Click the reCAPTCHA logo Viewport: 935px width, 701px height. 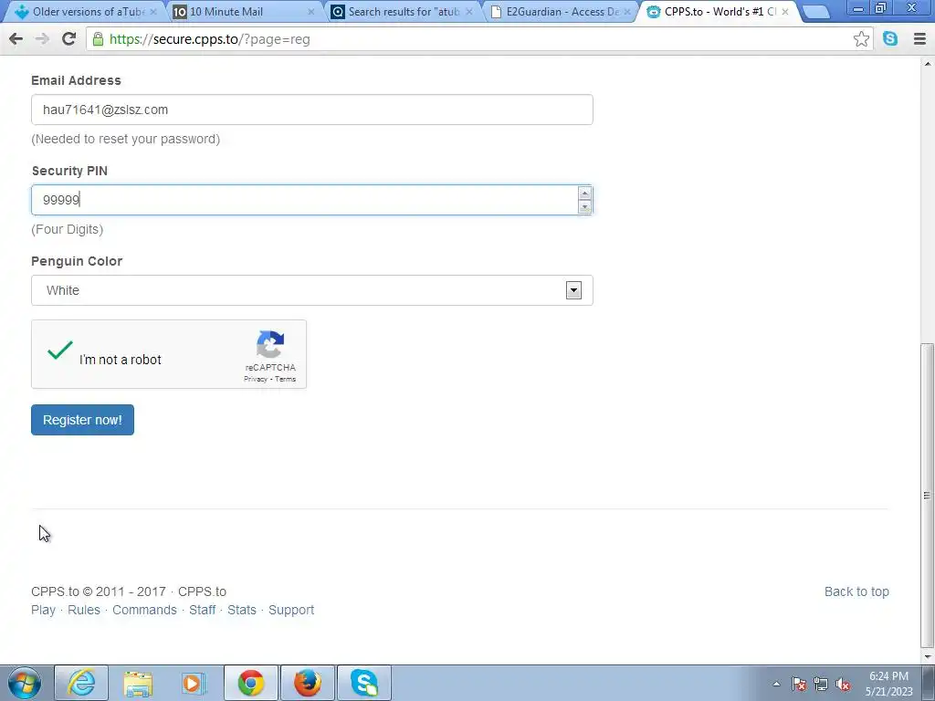pyautogui.click(x=270, y=344)
